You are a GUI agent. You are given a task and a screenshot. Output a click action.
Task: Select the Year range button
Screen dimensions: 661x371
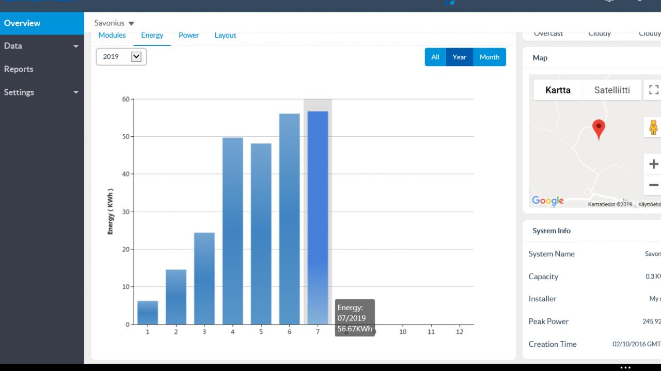click(x=460, y=57)
